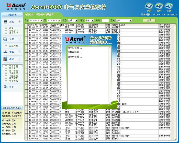
Task: Collapse the 工程 section chevron
Action: pyautogui.click(x=20, y=39)
